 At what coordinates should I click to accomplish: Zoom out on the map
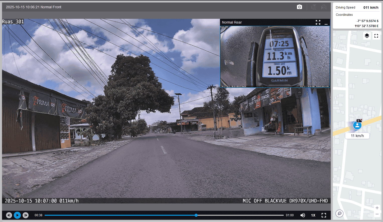click(x=377, y=214)
